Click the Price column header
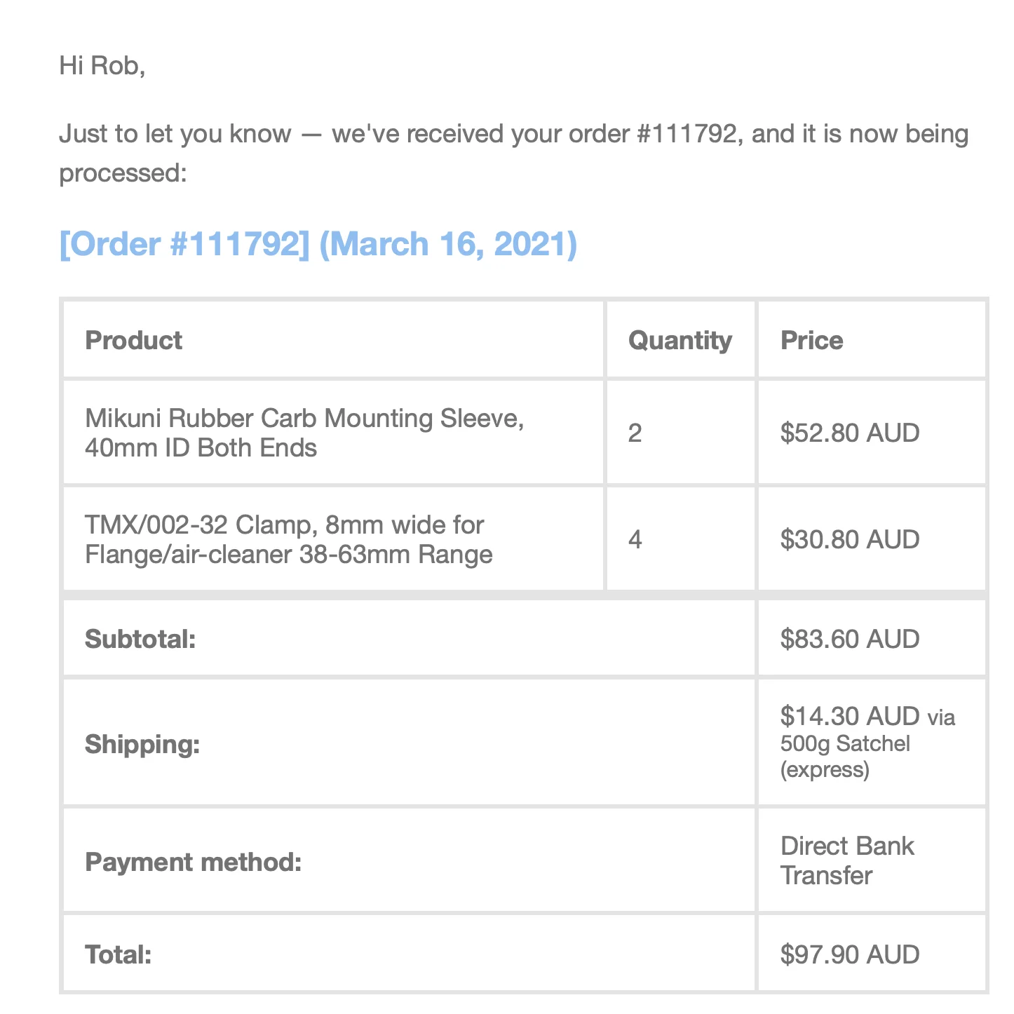 point(811,340)
